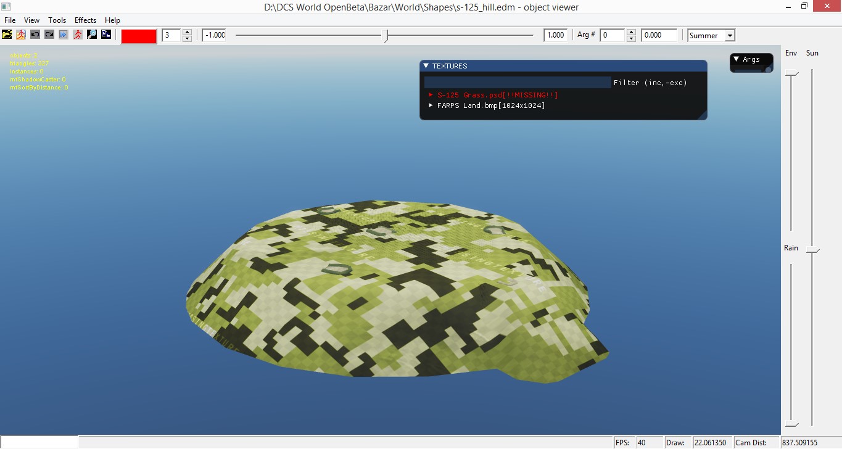Click the redo arrow toolbar icon
The width and height of the screenshot is (842, 449).
click(x=49, y=35)
